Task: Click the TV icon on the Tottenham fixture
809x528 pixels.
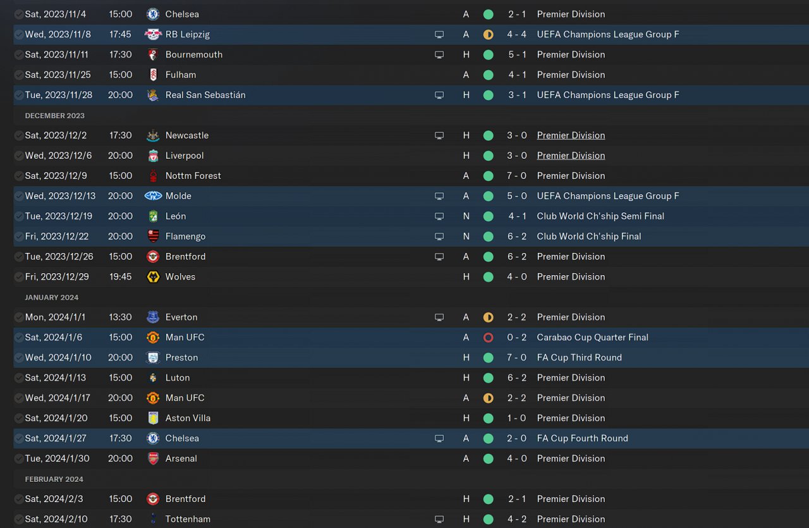Action: (439, 520)
